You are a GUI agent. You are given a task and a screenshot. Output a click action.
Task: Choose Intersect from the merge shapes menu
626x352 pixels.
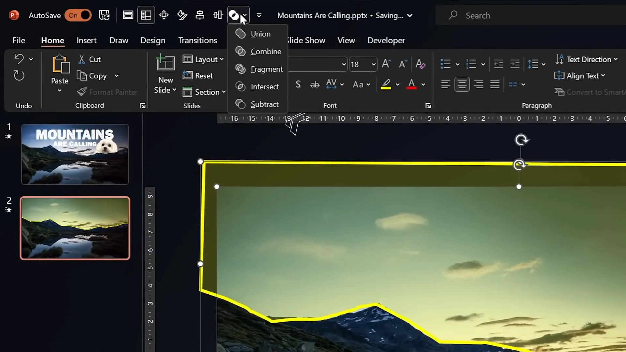coord(264,87)
